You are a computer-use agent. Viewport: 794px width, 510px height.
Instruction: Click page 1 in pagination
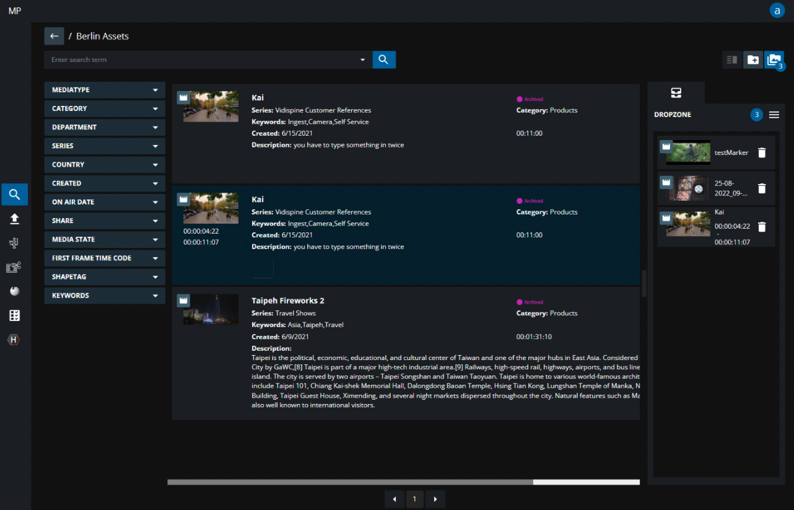pyautogui.click(x=415, y=499)
